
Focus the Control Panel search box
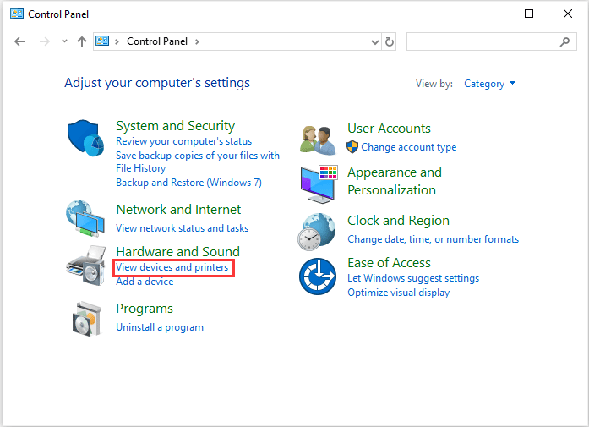[x=491, y=41]
